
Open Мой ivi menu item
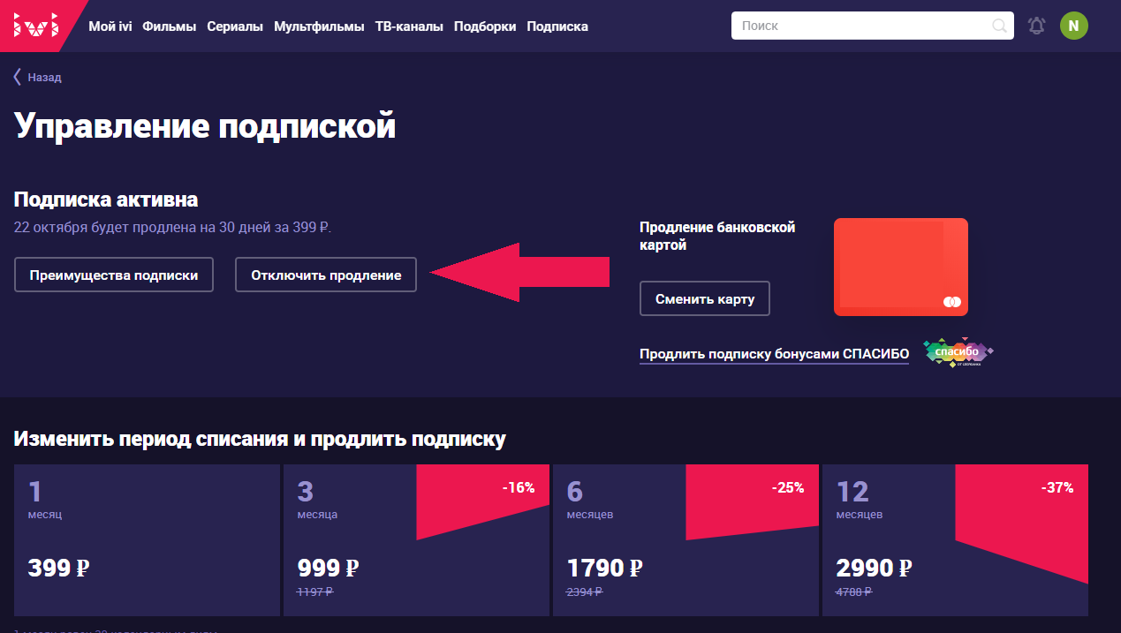point(110,26)
